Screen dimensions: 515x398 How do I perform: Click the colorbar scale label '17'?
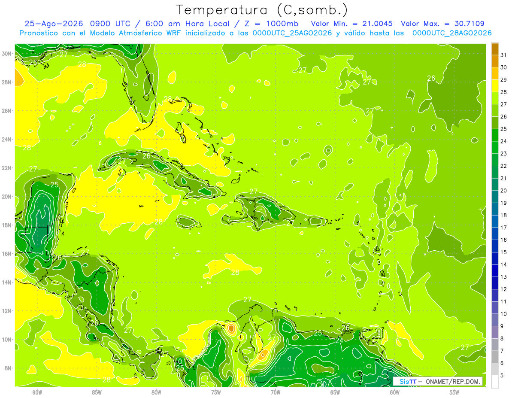point(504,228)
